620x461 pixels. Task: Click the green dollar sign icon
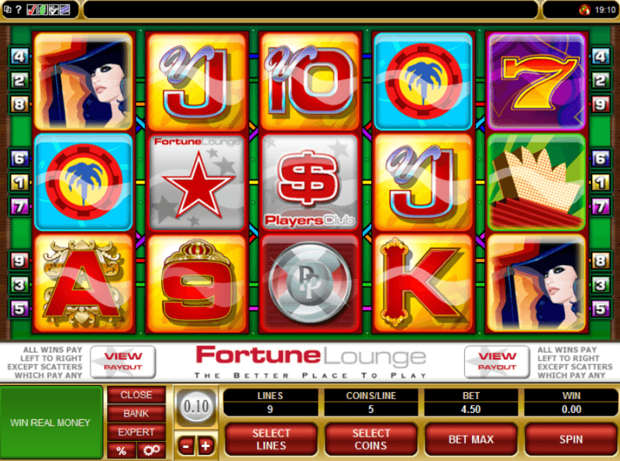point(42,9)
